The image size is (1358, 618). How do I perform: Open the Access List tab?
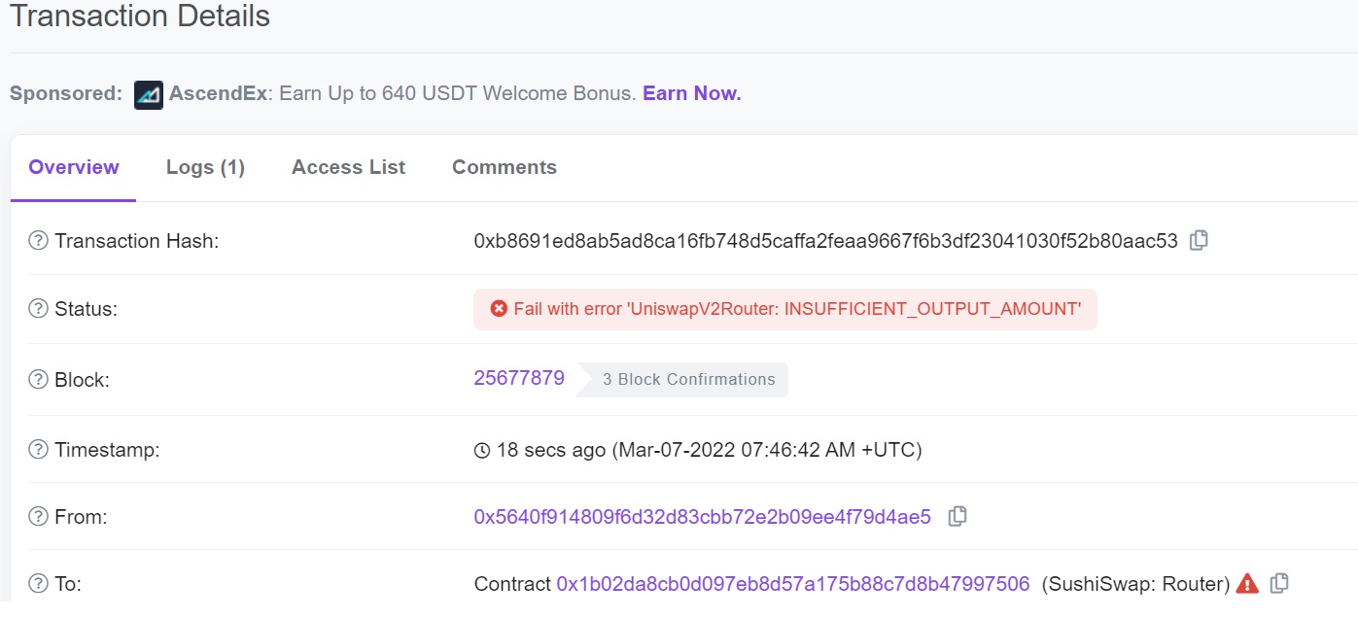(x=348, y=167)
